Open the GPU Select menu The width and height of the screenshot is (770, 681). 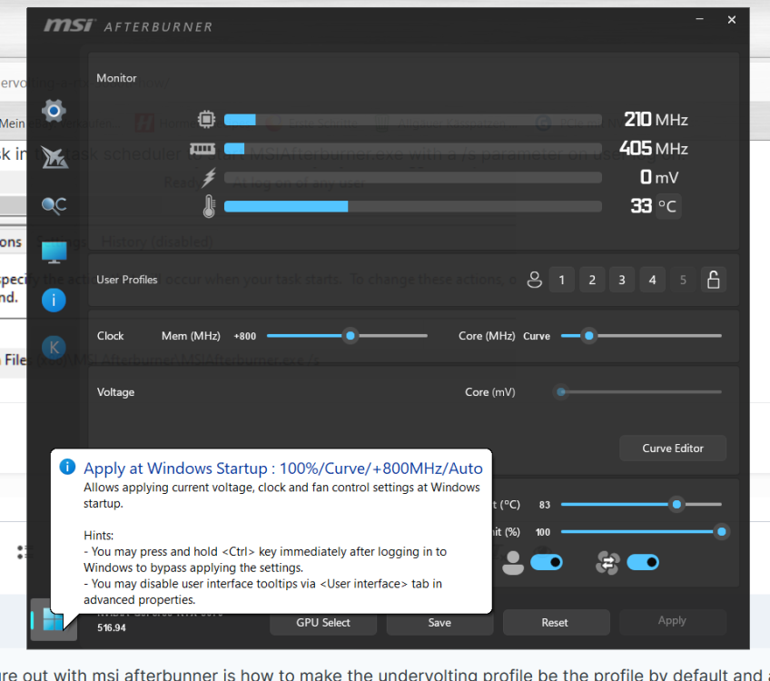(x=323, y=623)
